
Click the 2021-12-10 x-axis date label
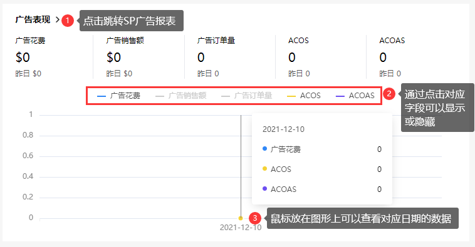click(x=241, y=228)
